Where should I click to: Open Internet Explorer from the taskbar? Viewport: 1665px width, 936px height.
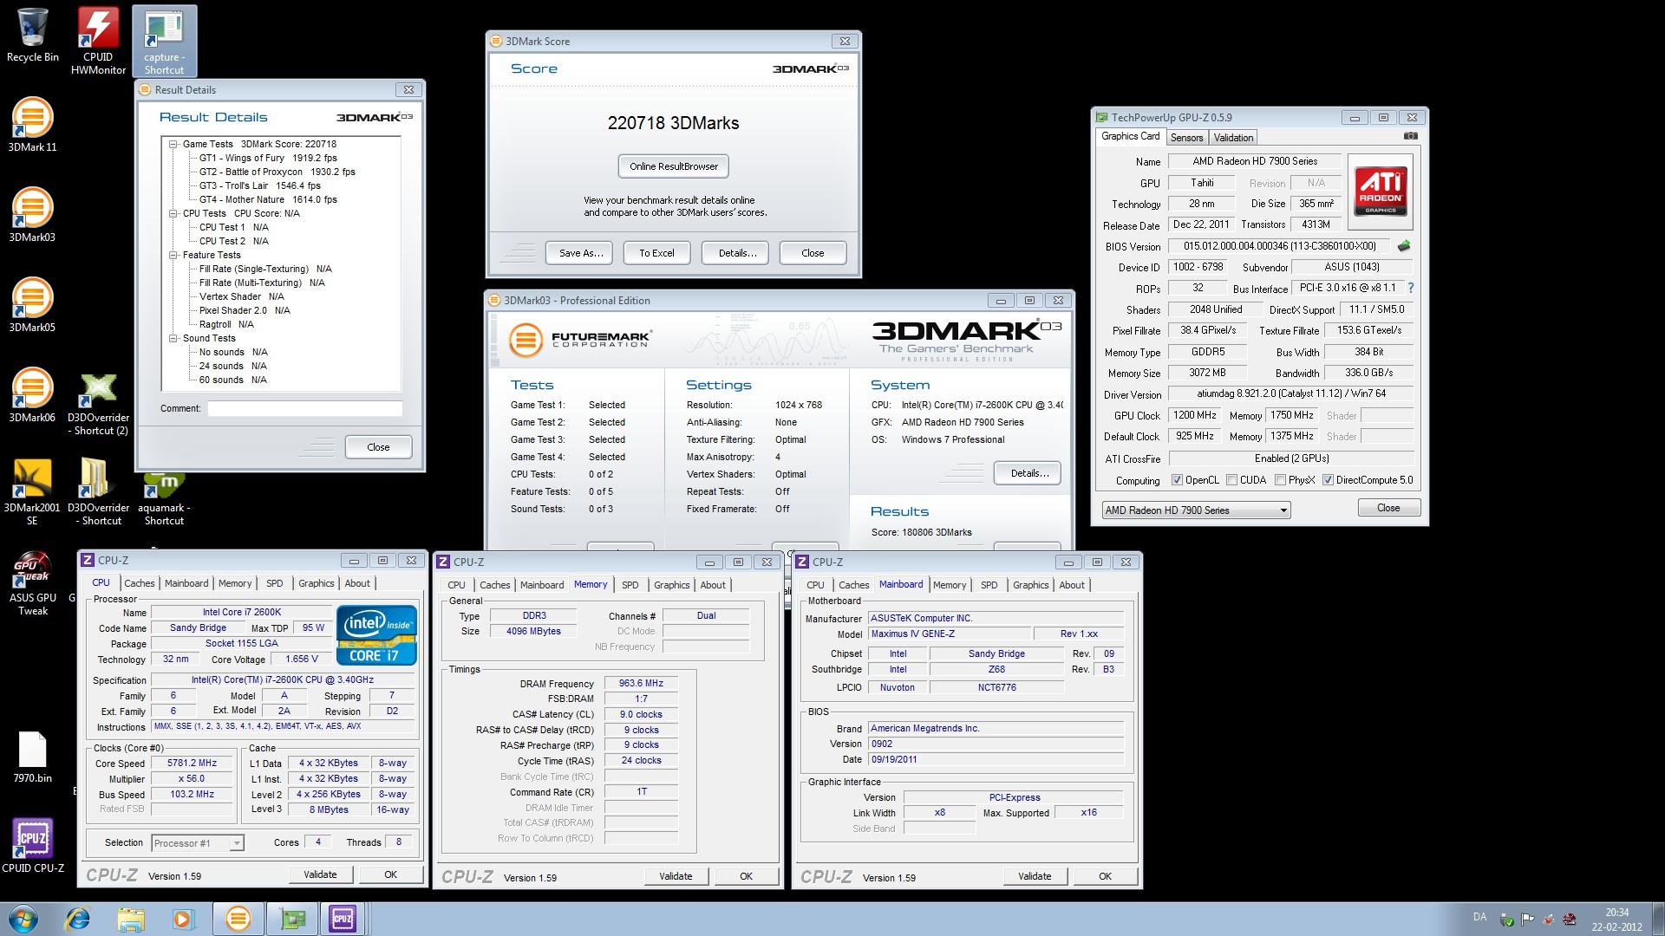tap(78, 919)
